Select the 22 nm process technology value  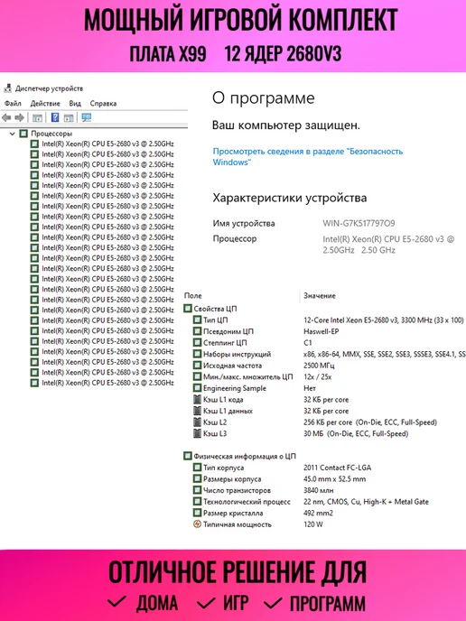366,502
